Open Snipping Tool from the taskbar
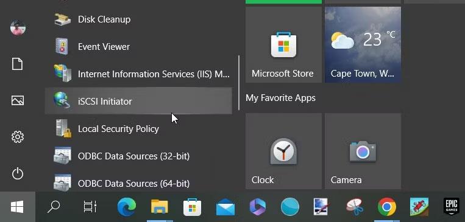Image resolution: width=465 pixels, height=222 pixels. (354, 207)
